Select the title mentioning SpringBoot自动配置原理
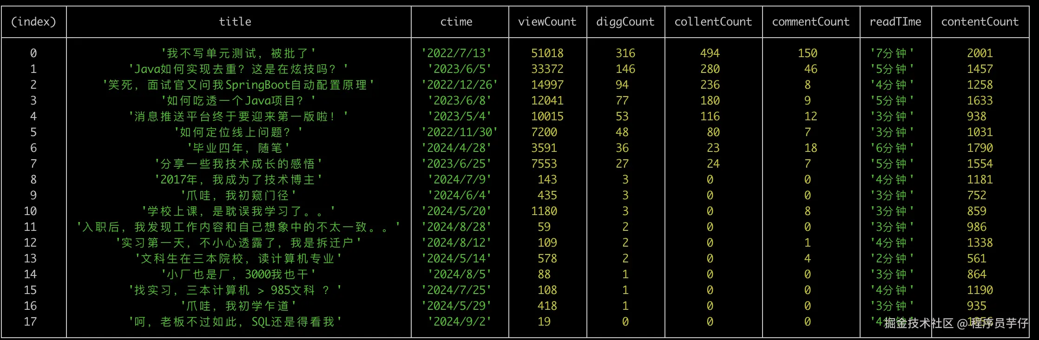Image resolution: width=1039 pixels, height=340 pixels. pyautogui.click(x=238, y=85)
